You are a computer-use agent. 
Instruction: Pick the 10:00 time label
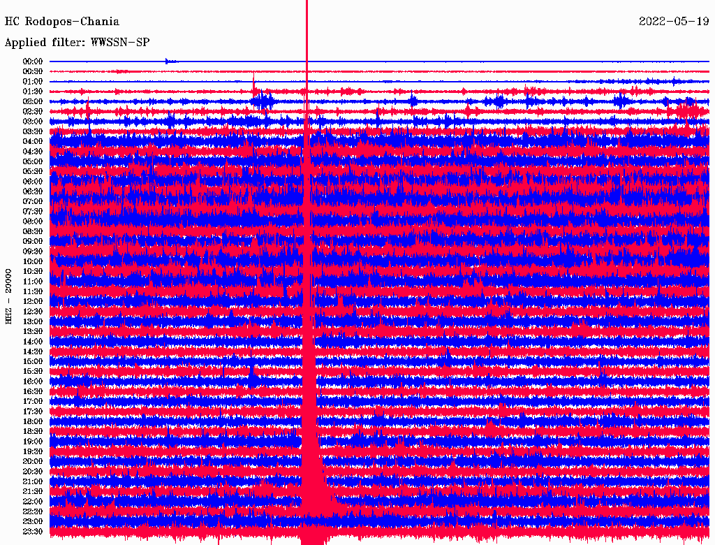pyautogui.click(x=33, y=261)
